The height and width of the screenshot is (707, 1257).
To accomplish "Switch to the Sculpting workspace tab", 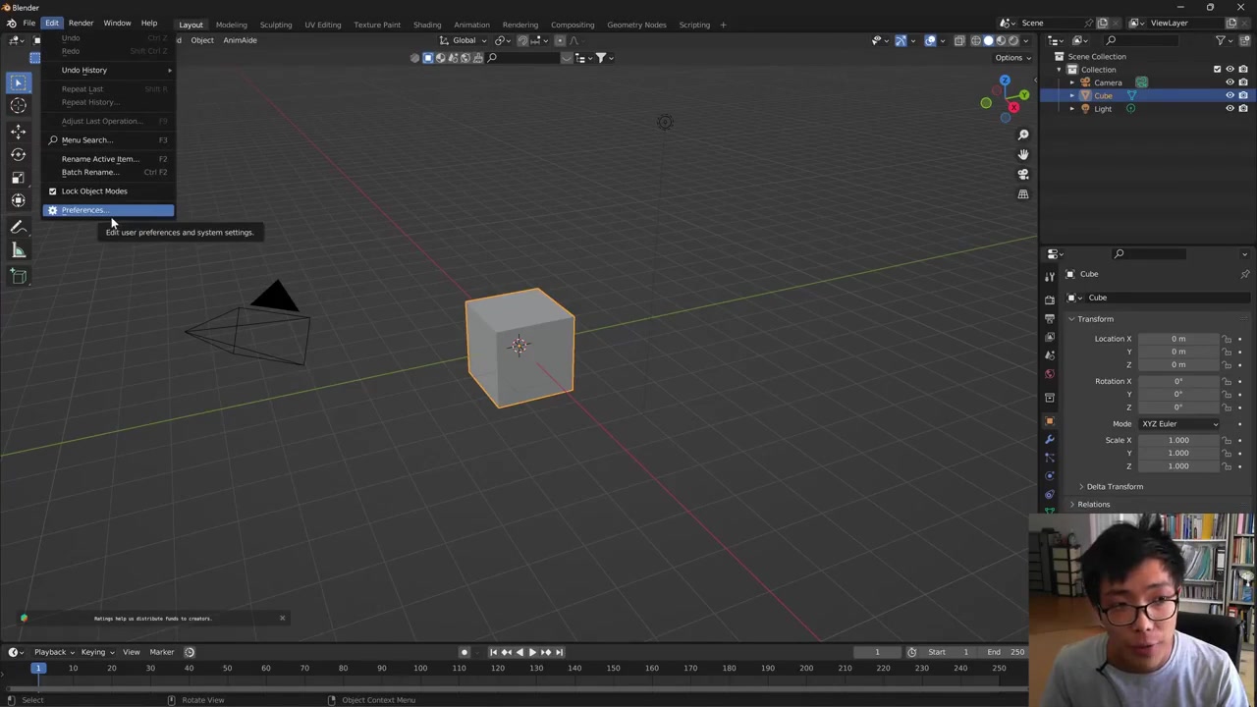I will pyautogui.click(x=275, y=25).
